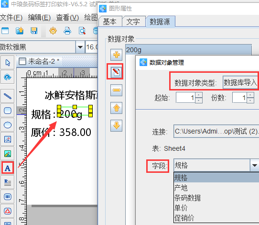Screen dimensions: 259x225
Task: Click the save icon in toolbar
Action: (x=34, y=31)
